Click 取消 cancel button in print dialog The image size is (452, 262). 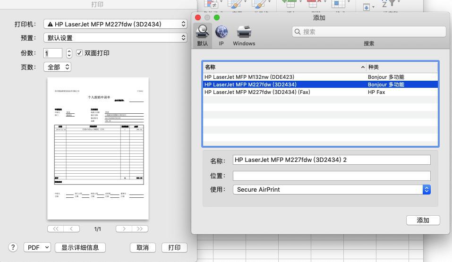(x=143, y=247)
